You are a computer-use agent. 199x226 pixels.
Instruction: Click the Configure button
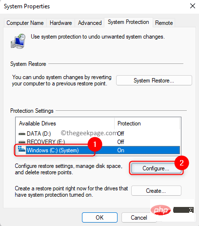156,168
